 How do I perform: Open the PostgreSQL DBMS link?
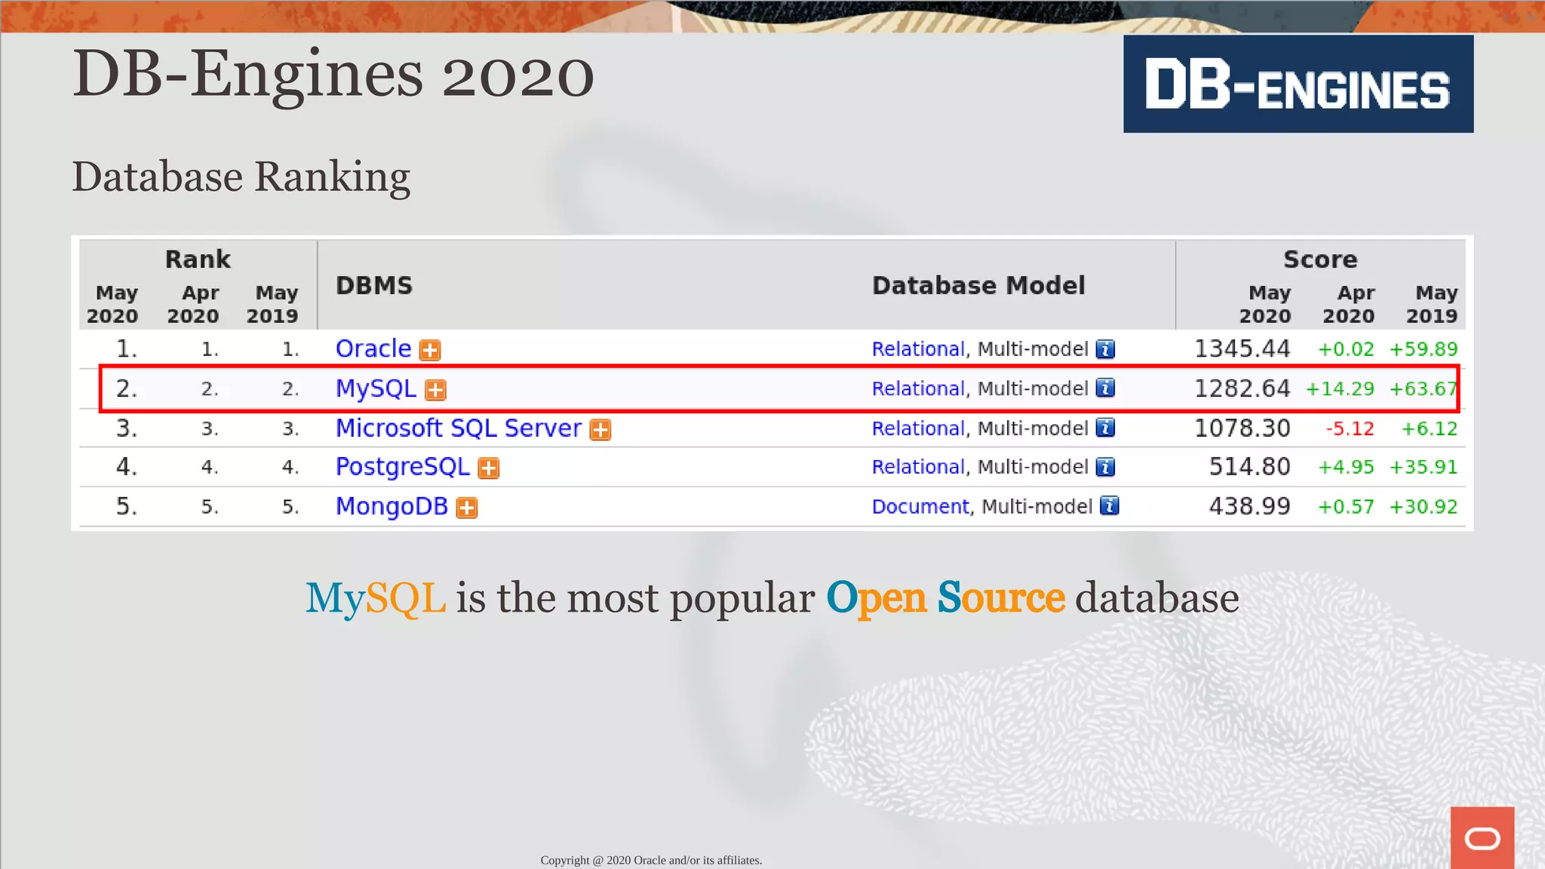402,467
